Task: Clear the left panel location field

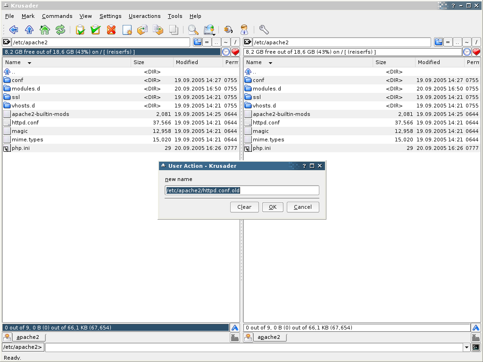Action: click(x=7, y=42)
